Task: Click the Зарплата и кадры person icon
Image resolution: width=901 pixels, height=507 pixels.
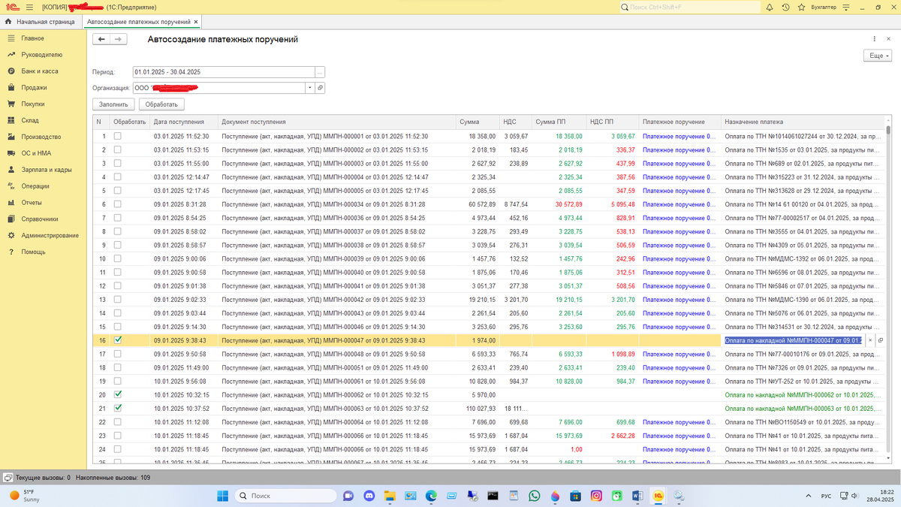Action: pyautogui.click(x=11, y=170)
